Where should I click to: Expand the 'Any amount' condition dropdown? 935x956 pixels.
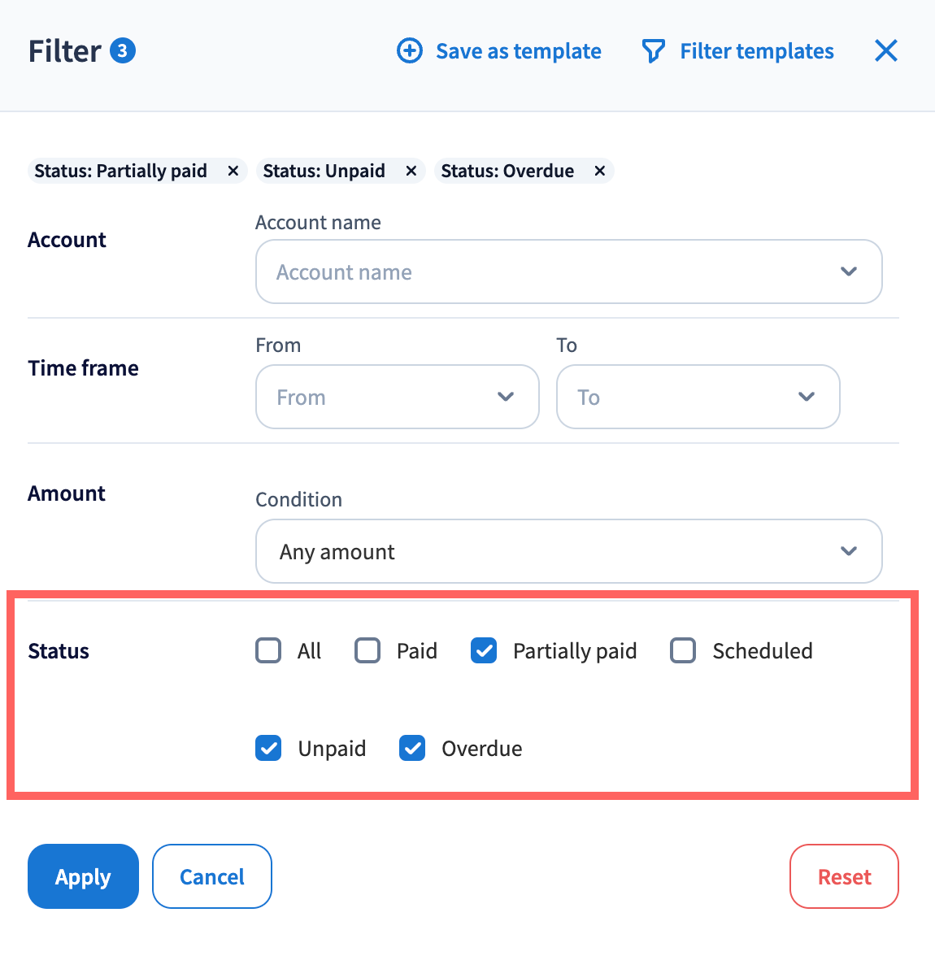coord(568,551)
